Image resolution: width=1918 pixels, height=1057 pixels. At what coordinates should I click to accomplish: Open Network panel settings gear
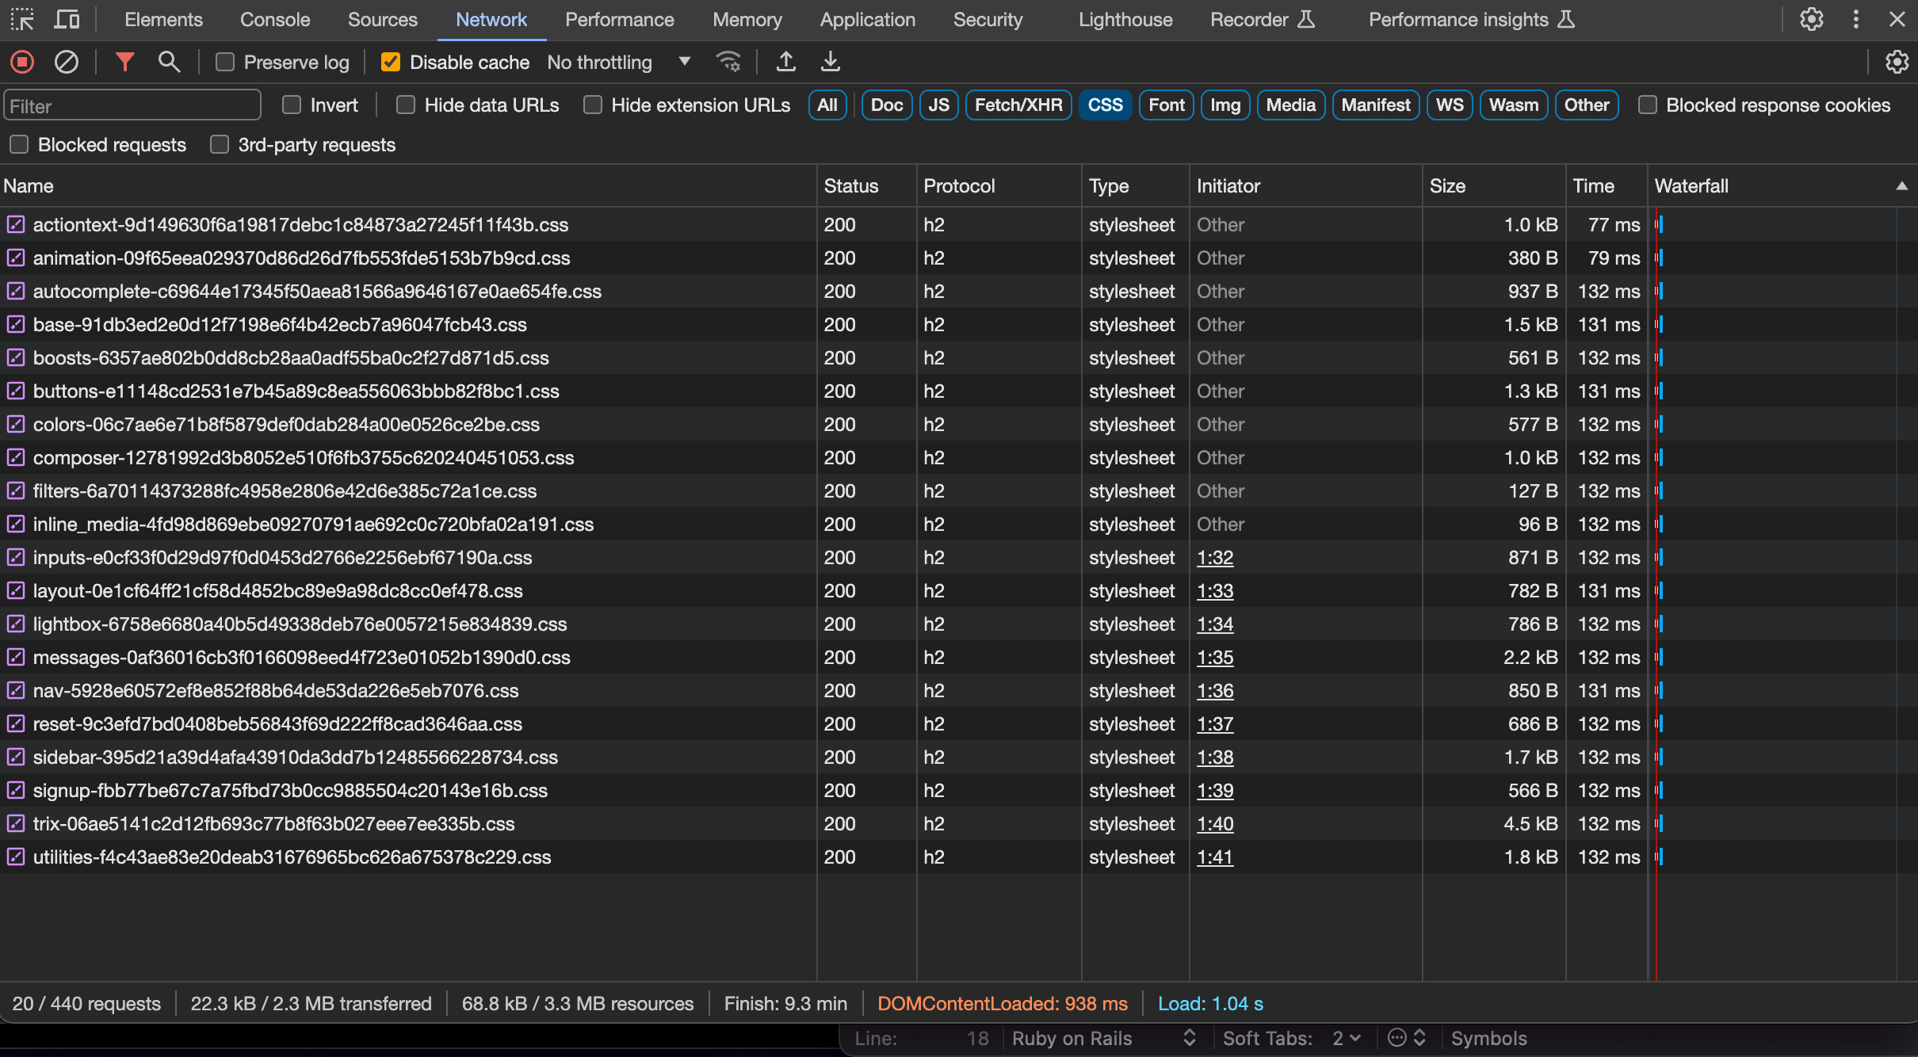click(x=1897, y=62)
